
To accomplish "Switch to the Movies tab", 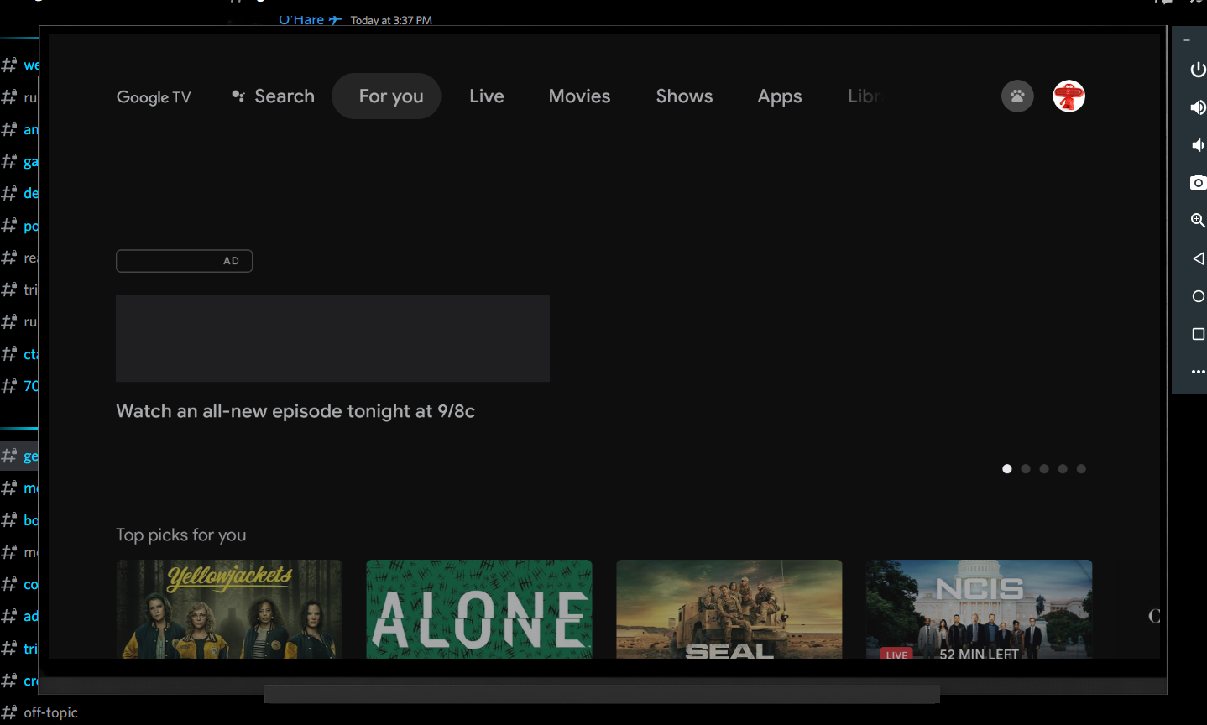I will (579, 96).
